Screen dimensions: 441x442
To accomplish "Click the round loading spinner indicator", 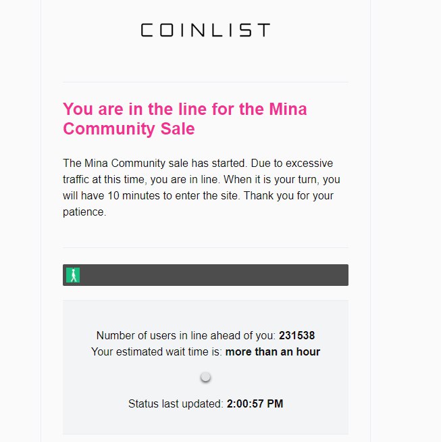I will coord(205,377).
